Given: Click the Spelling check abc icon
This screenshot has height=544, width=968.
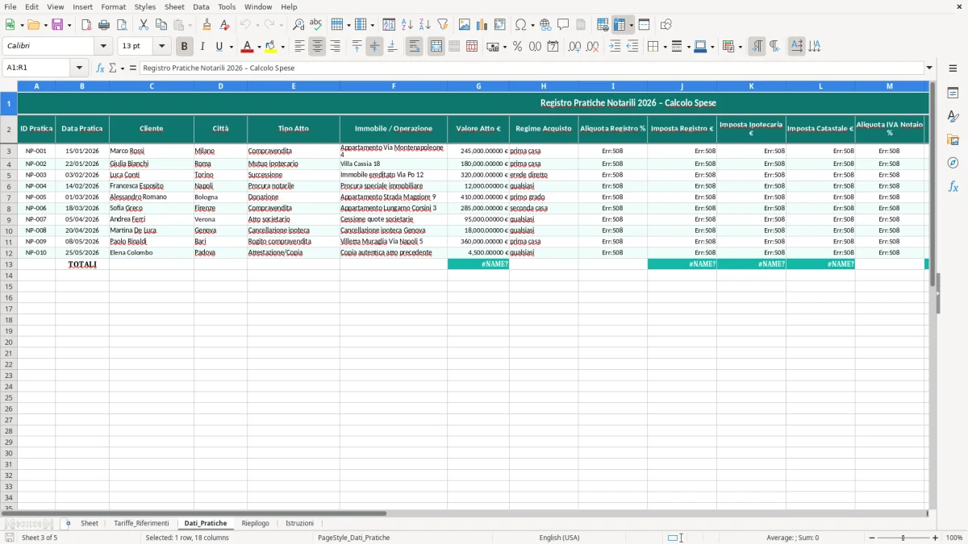Looking at the screenshot, I should 316,25.
